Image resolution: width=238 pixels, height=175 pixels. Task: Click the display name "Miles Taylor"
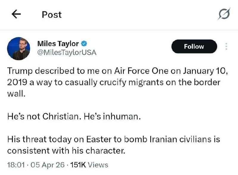click(58, 44)
